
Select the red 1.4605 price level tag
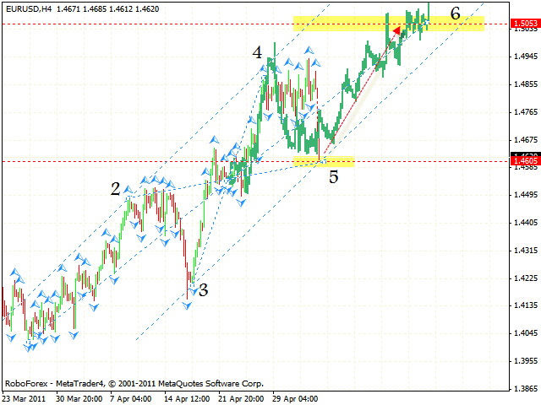coord(526,160)
